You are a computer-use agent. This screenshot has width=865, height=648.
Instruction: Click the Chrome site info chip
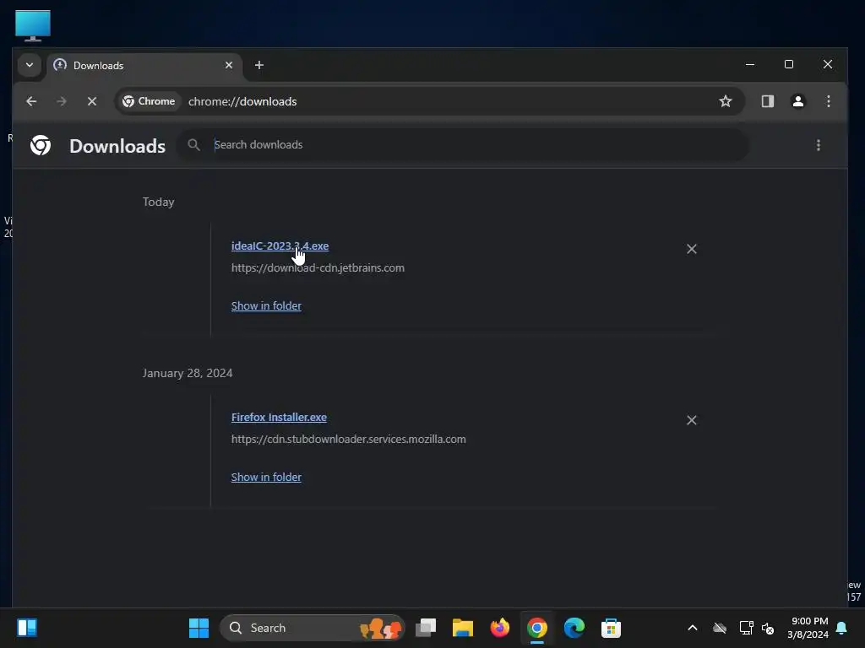[149, 101]
